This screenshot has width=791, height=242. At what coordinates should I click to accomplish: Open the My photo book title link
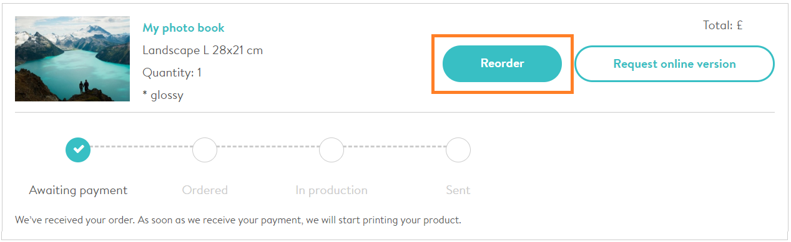pos(184,28)
